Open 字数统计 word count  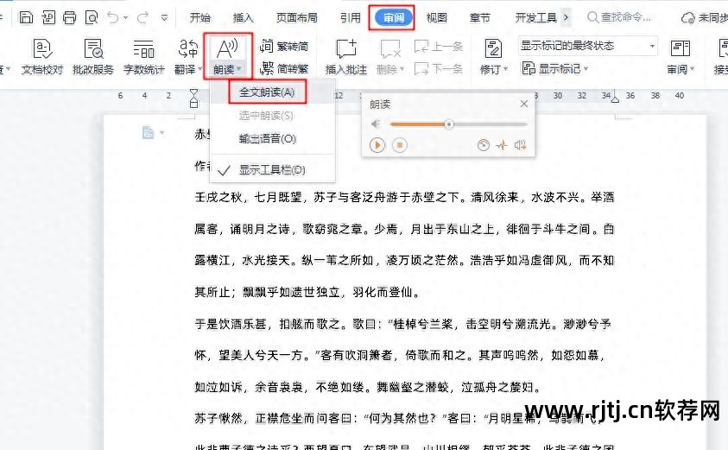click(144, 57)
